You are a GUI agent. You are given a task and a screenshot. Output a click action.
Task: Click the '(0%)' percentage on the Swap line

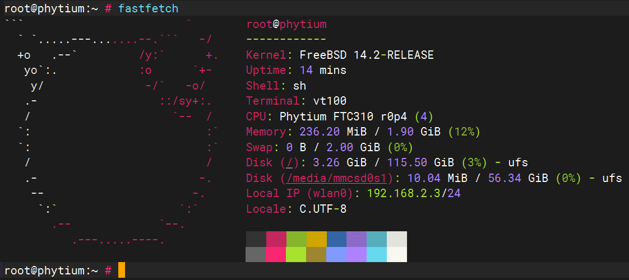pyautogui.click(x=400, y=147)
